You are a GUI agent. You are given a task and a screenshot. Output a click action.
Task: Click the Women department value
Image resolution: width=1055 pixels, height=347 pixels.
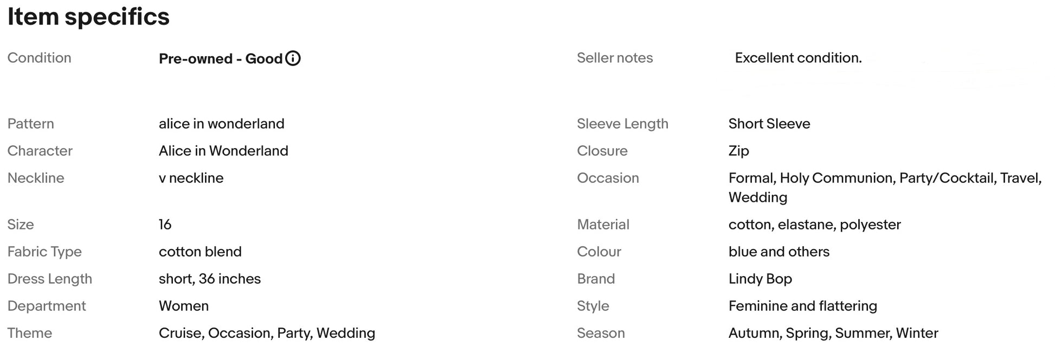click(x=183, y=306)
